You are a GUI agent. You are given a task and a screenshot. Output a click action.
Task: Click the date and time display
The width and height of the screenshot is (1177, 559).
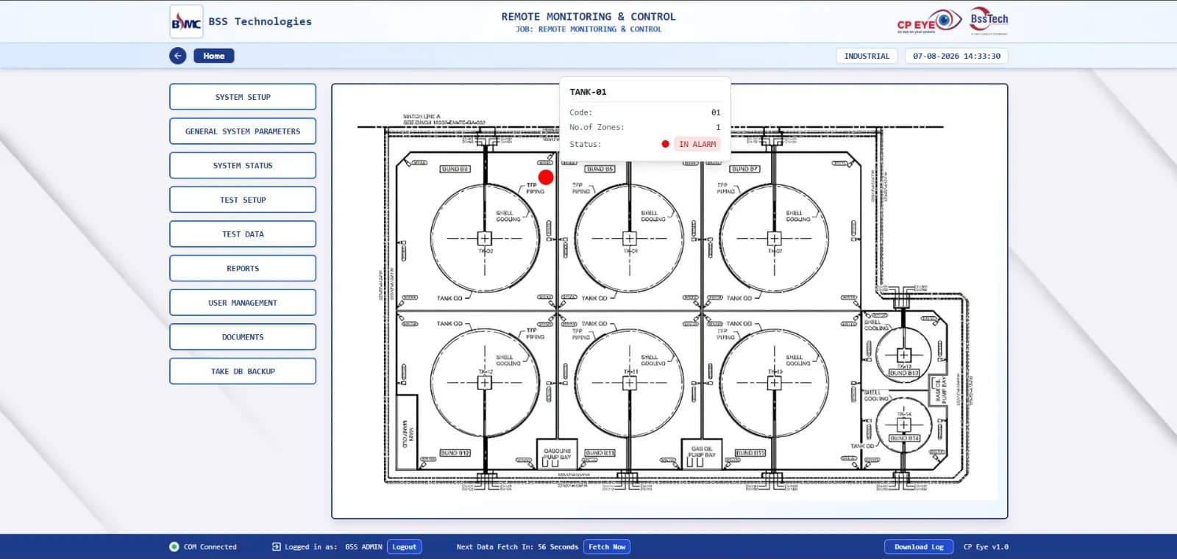point(956,56)
